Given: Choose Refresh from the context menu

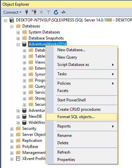Looking at the screenshot, I should pos(82,152).
